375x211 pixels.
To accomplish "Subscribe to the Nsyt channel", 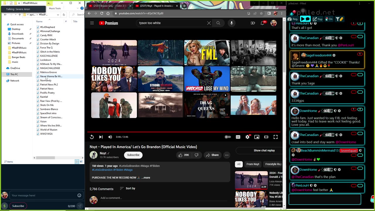I will (x=133, y=155).
